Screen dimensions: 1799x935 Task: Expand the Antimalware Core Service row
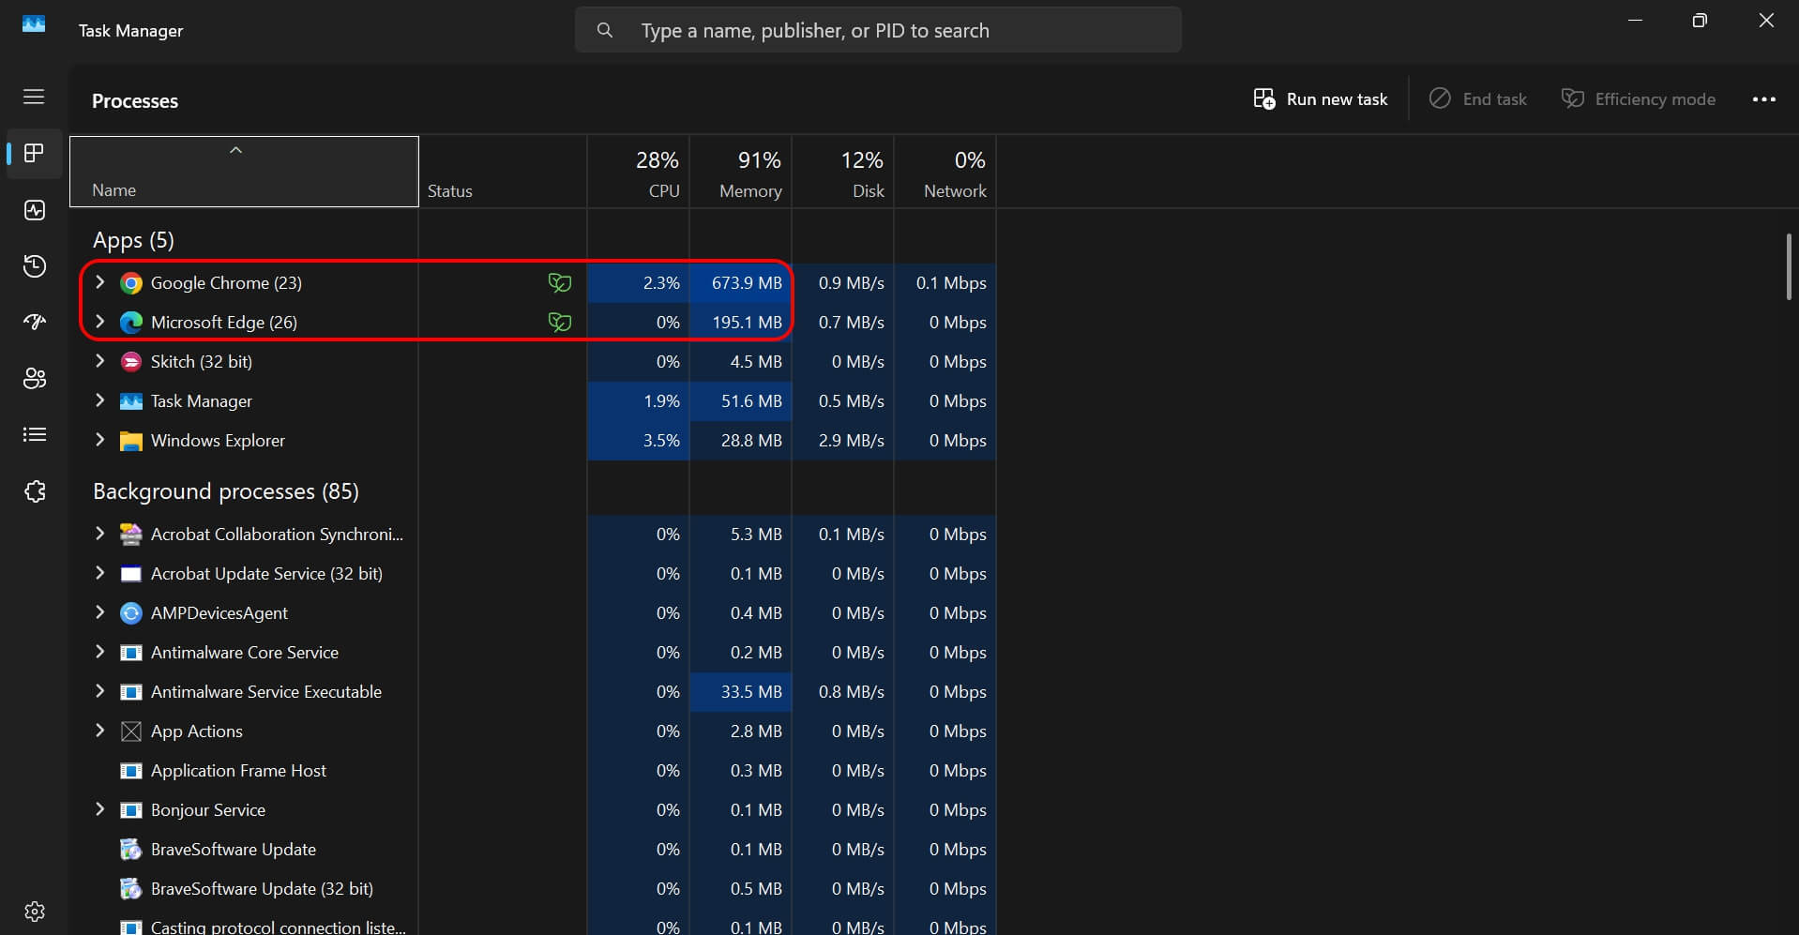tap(100, 652)
